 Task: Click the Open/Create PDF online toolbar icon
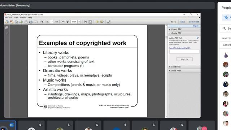coord(7,22)
